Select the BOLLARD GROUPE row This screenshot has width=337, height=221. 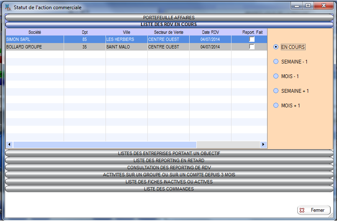coord(35,47)
